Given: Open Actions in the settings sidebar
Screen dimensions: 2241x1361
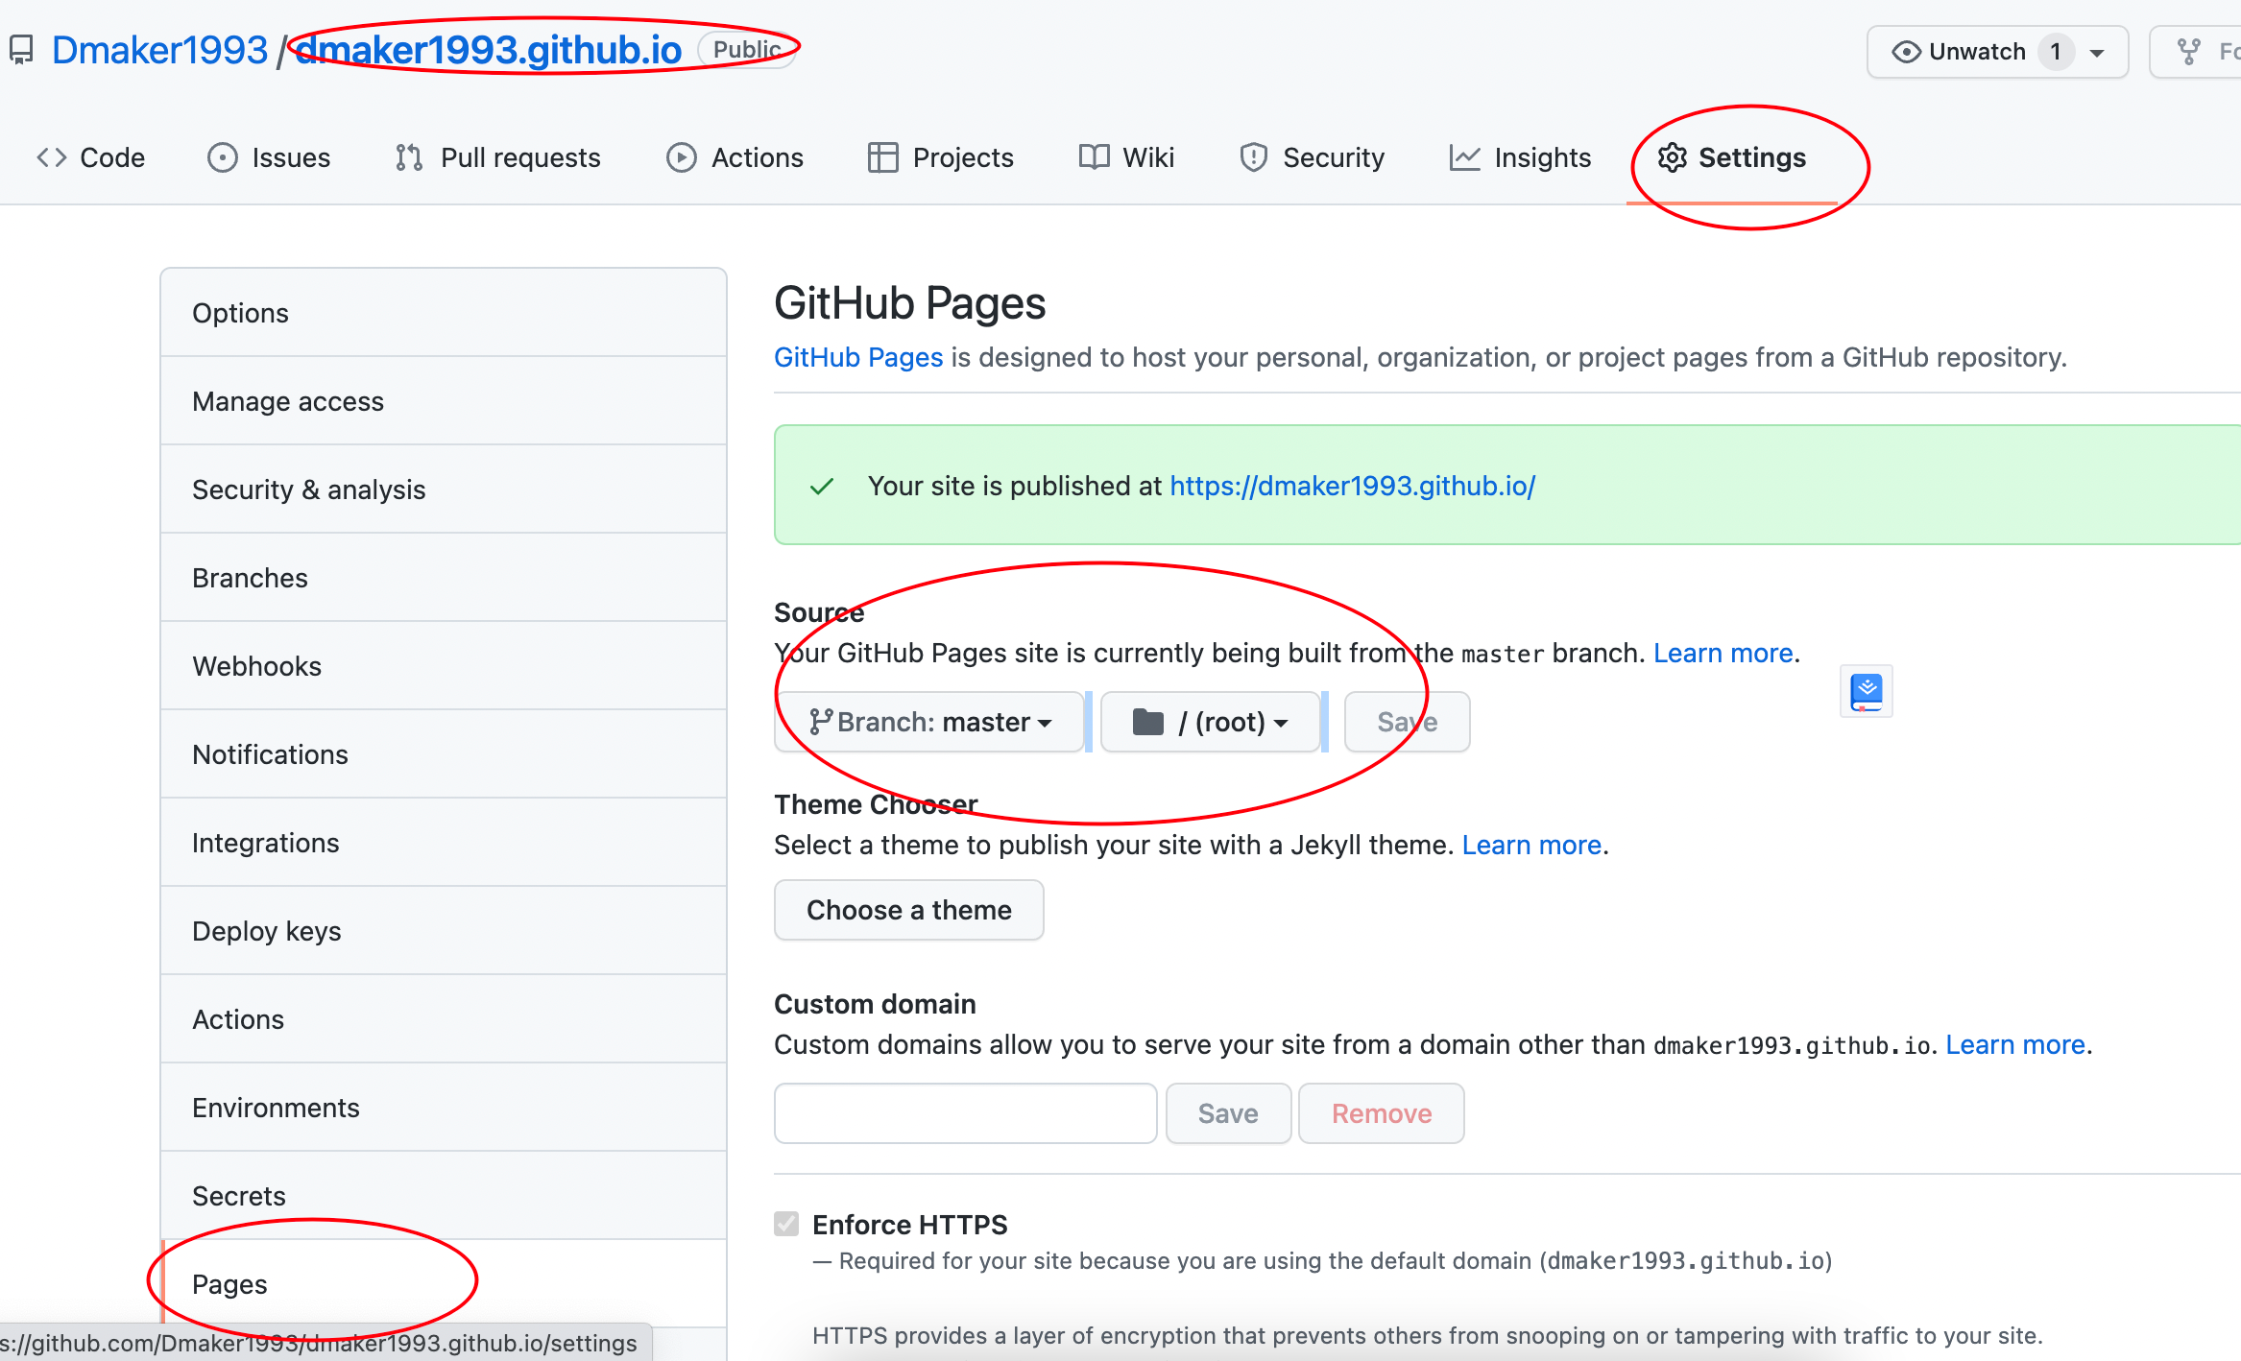Looking at the screenshot, I should [x=444, y=1019].
